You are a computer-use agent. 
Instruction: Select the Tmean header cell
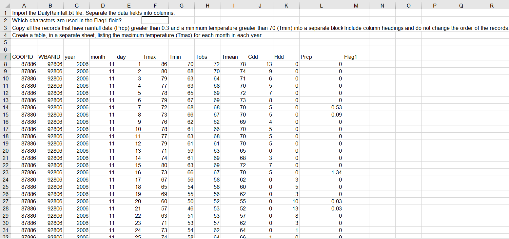pyautogui.click(x=229, y=57)
